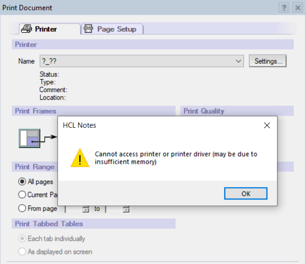
Task: Switch to the Page Setup tab label
Action: click(x=116, y=29)
